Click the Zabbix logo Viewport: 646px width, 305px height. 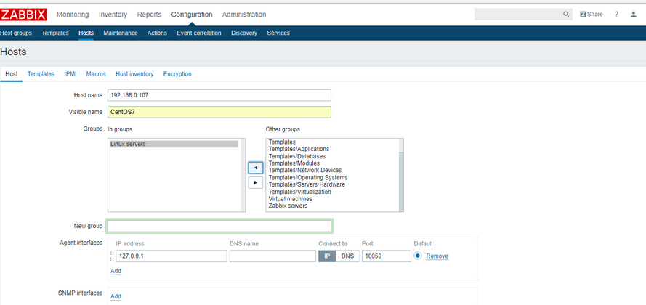(23, 15)
